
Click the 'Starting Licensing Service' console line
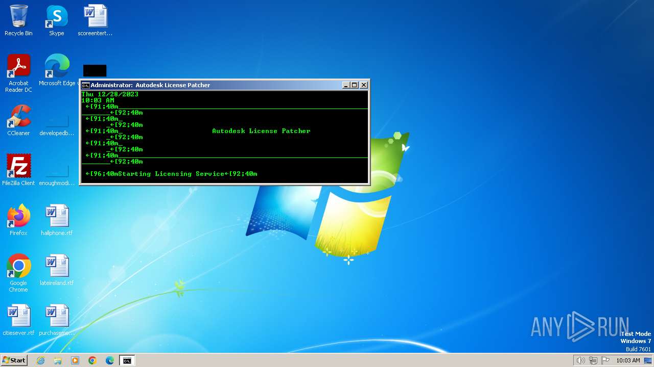(x=171, y=174)
